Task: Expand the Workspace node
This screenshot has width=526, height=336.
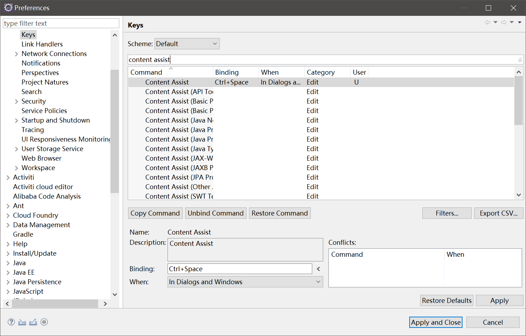Action: 17,168
